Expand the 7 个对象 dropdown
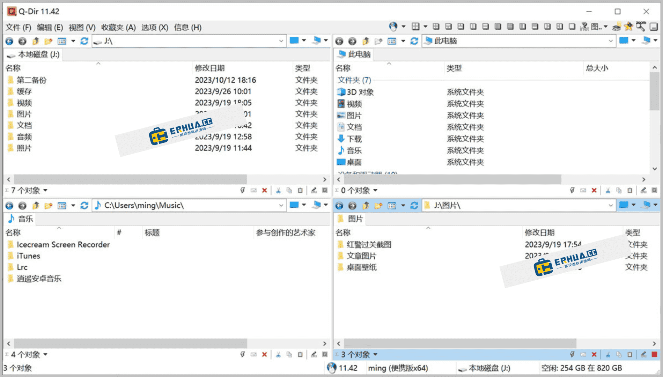 click(45, 190)
